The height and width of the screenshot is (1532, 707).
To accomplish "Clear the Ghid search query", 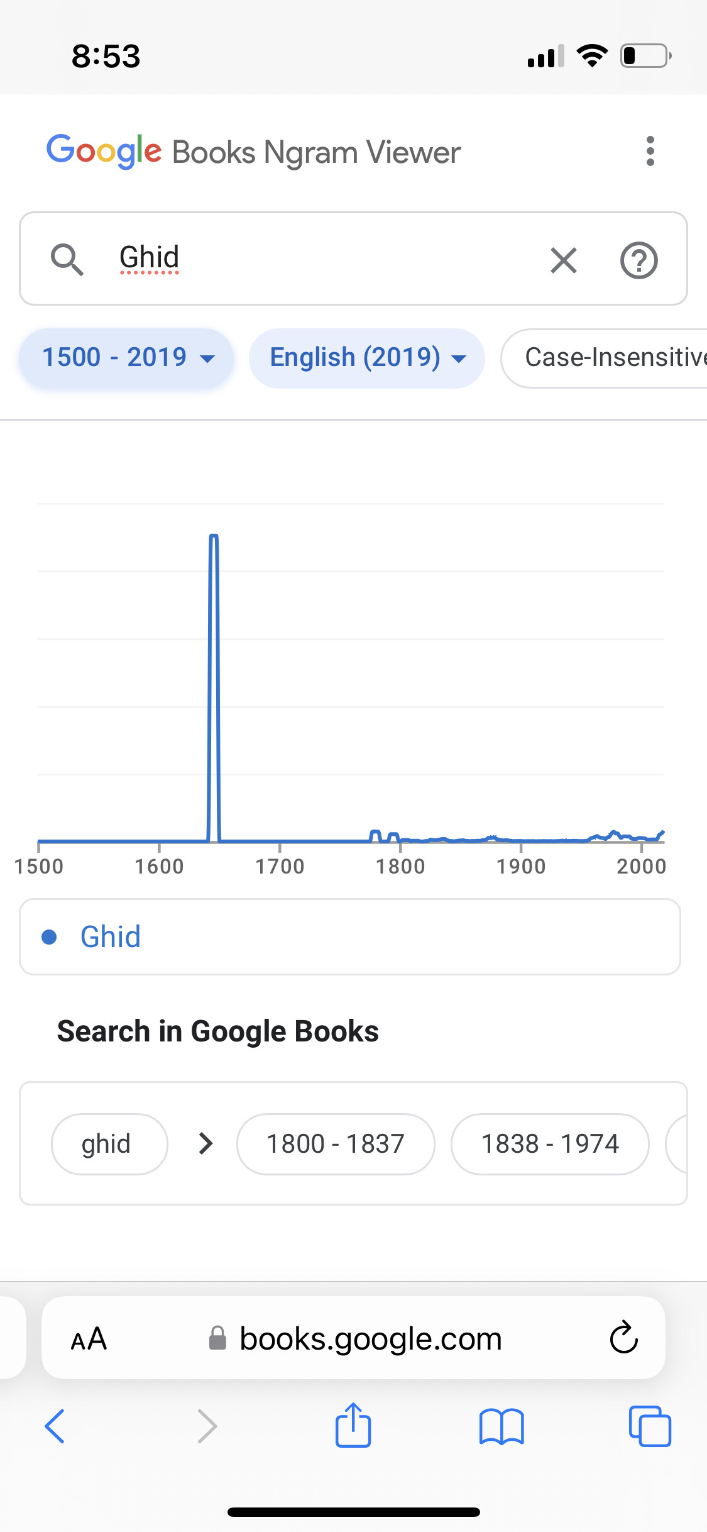I will pos(563,260).
